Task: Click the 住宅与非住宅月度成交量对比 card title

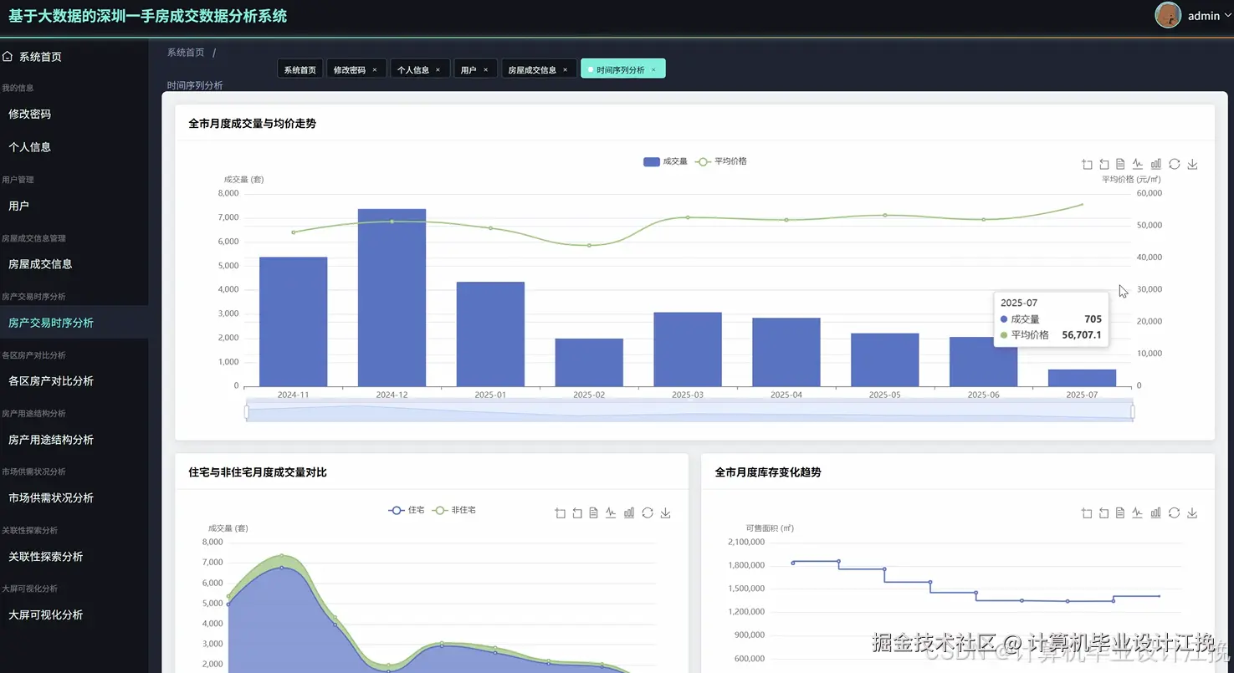Action: [258, 472]
